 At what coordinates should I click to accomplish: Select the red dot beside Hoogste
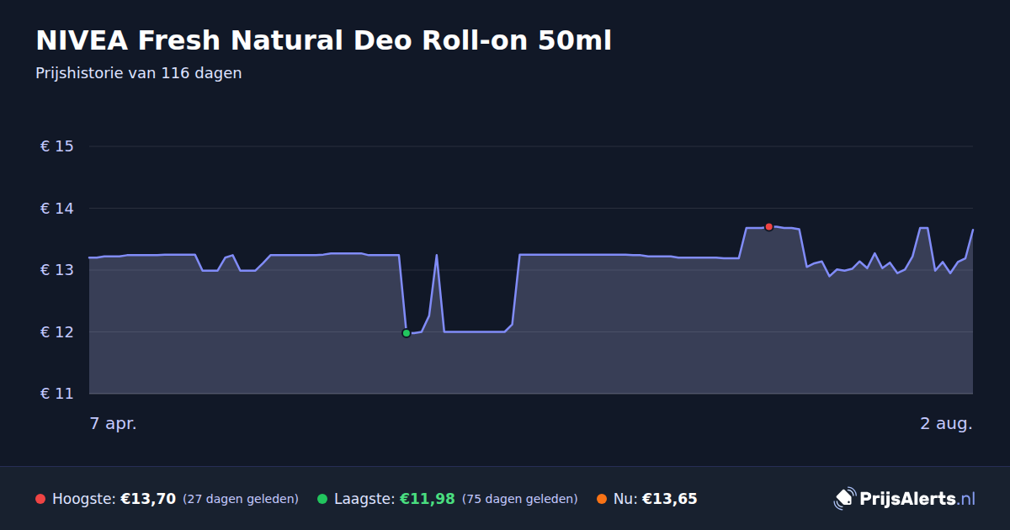point(40,499)
